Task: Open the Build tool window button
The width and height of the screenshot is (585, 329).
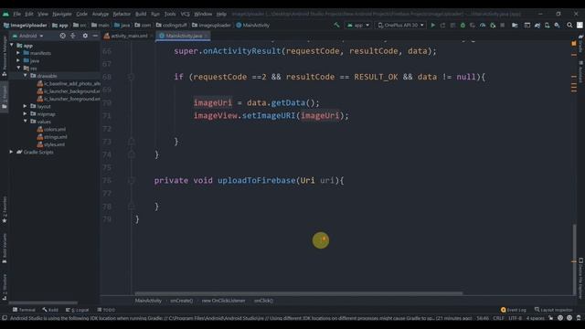Action: [x=50, y=310]
